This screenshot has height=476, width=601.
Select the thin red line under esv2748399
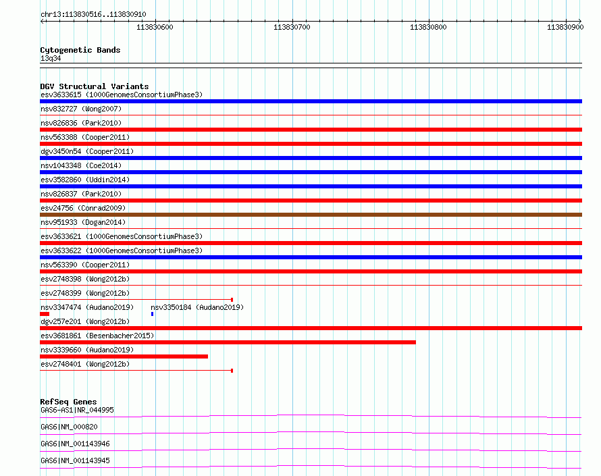click(x=136, y=300)
